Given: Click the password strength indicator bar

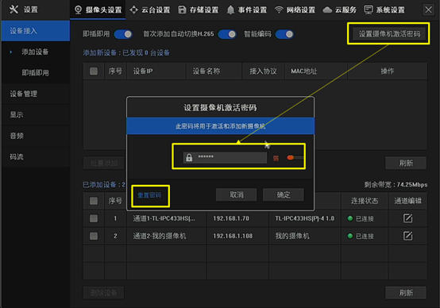Looking at the screenshot, I should [x=295, y=158].
